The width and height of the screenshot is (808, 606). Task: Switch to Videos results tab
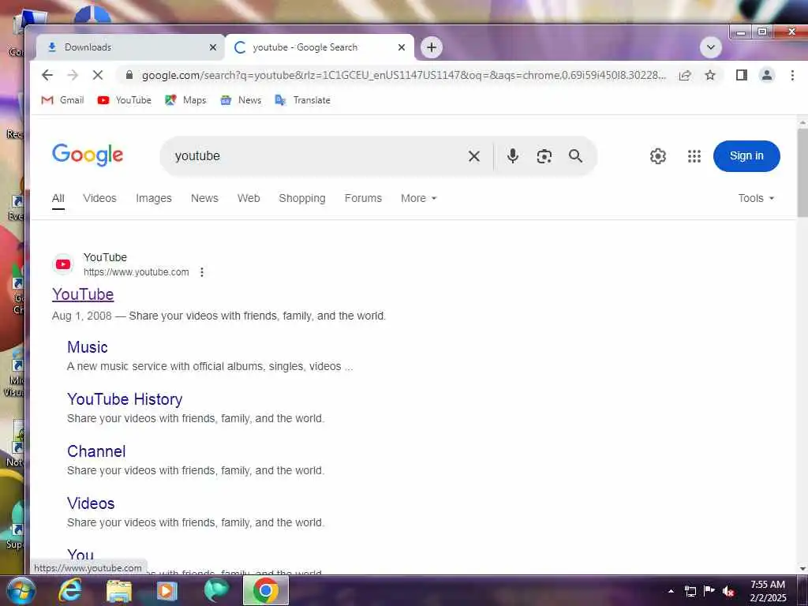click(99, 198)
